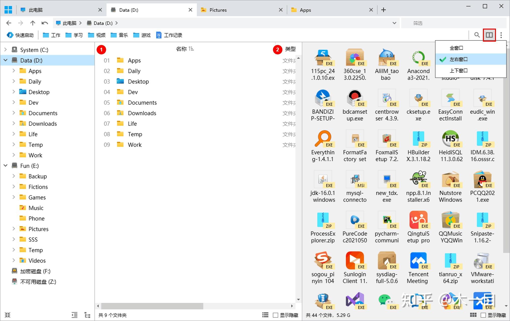Choose 左右窗口 layout option
The width and height of the screenshot is (510, 321).
point(471,59)
